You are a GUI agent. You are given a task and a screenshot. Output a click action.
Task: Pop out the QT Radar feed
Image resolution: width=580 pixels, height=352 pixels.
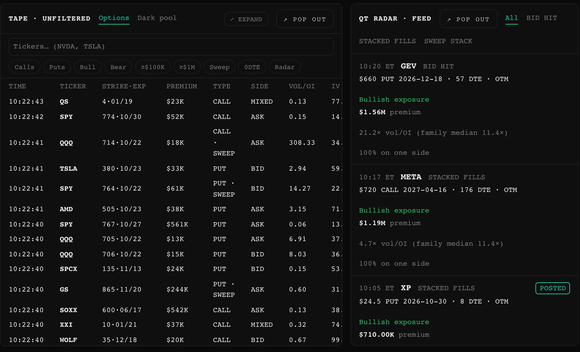468,19
